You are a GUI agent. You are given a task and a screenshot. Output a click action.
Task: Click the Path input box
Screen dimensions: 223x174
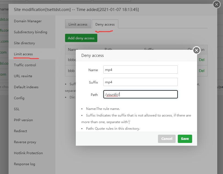(140, 95)
